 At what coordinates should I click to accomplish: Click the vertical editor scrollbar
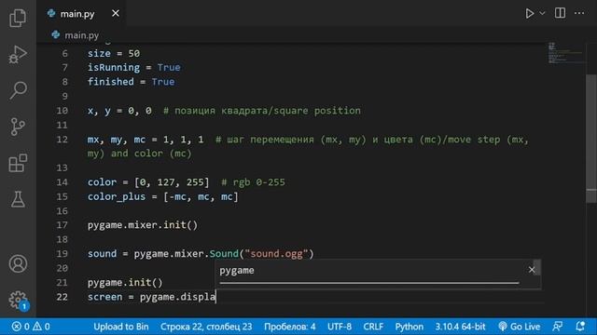coord(591,139)
